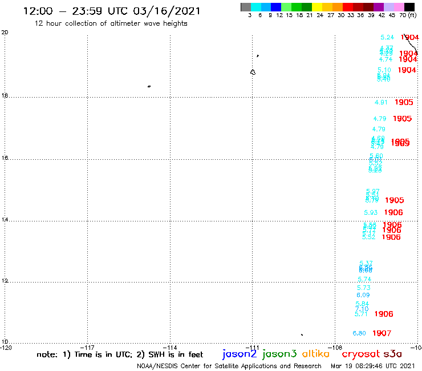The height and width of the screenshot is (371, 422).
Task: Click the small island outline west of -114
Action: [149, 86]
